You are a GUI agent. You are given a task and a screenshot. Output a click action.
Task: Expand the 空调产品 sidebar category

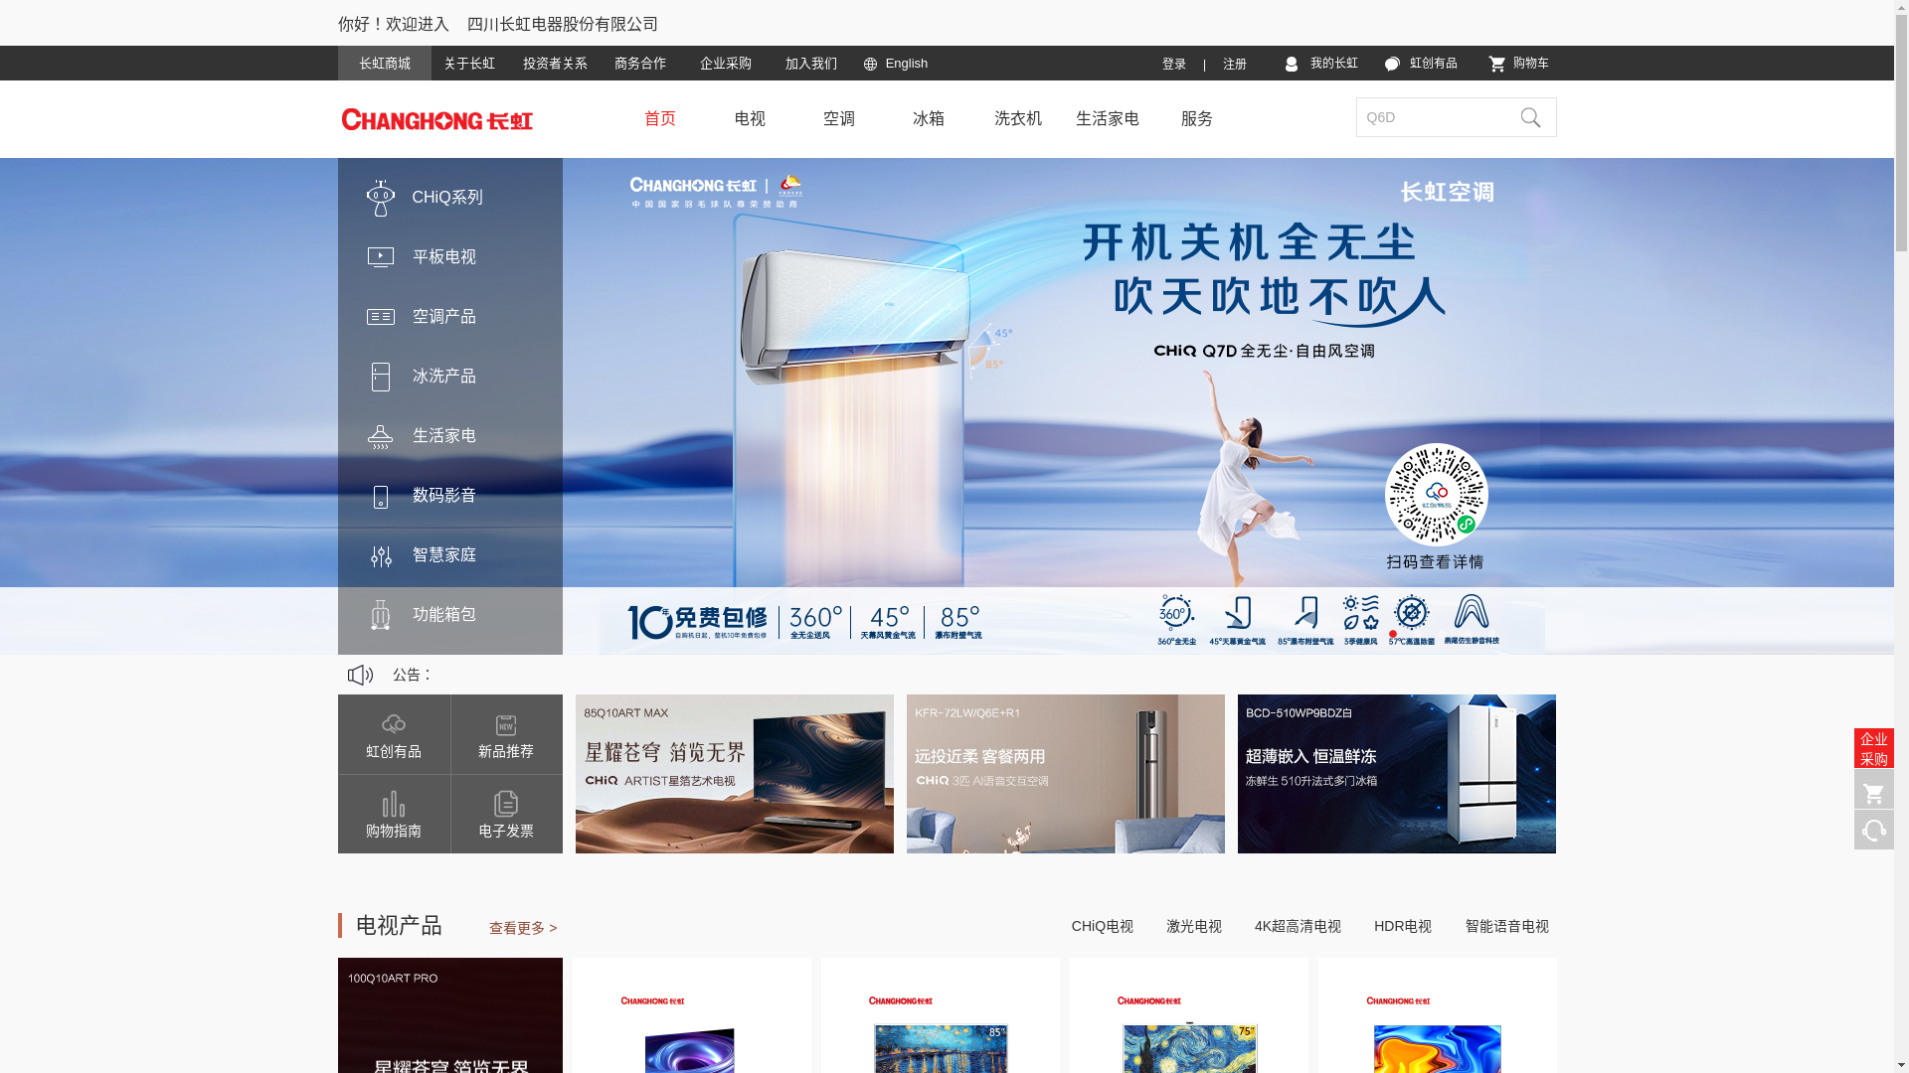tap(443, 317)
